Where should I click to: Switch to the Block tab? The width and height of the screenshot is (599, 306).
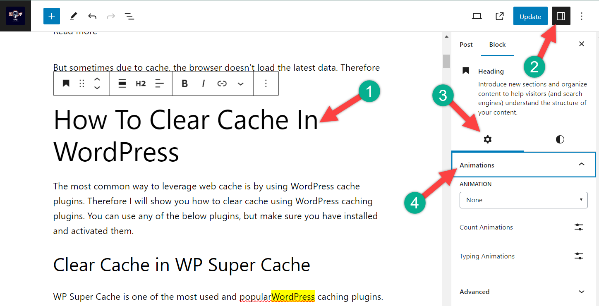click(497, 44)
